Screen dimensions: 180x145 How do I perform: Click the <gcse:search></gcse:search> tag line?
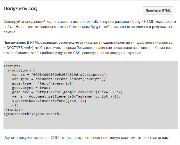point(32,114)
